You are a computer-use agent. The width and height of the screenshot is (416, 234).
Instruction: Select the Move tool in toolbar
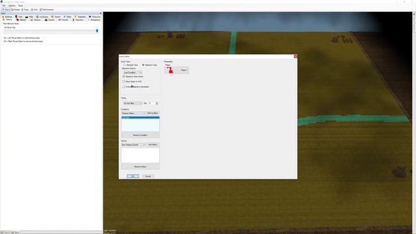6,10
